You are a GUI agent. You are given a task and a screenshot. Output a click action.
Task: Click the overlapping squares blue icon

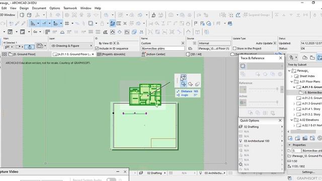tap(134, 32)
